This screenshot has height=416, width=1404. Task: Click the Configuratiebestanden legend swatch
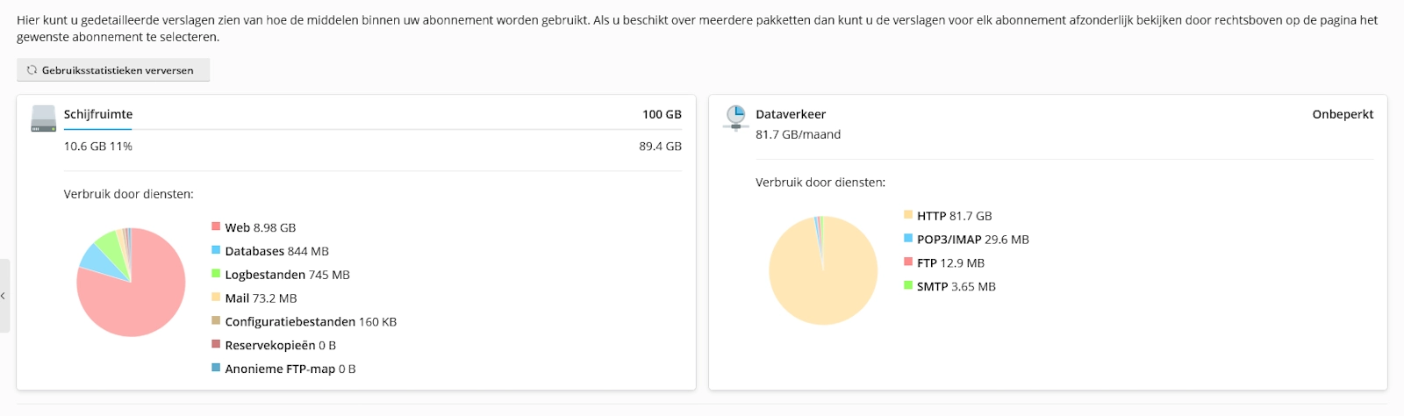216,321
